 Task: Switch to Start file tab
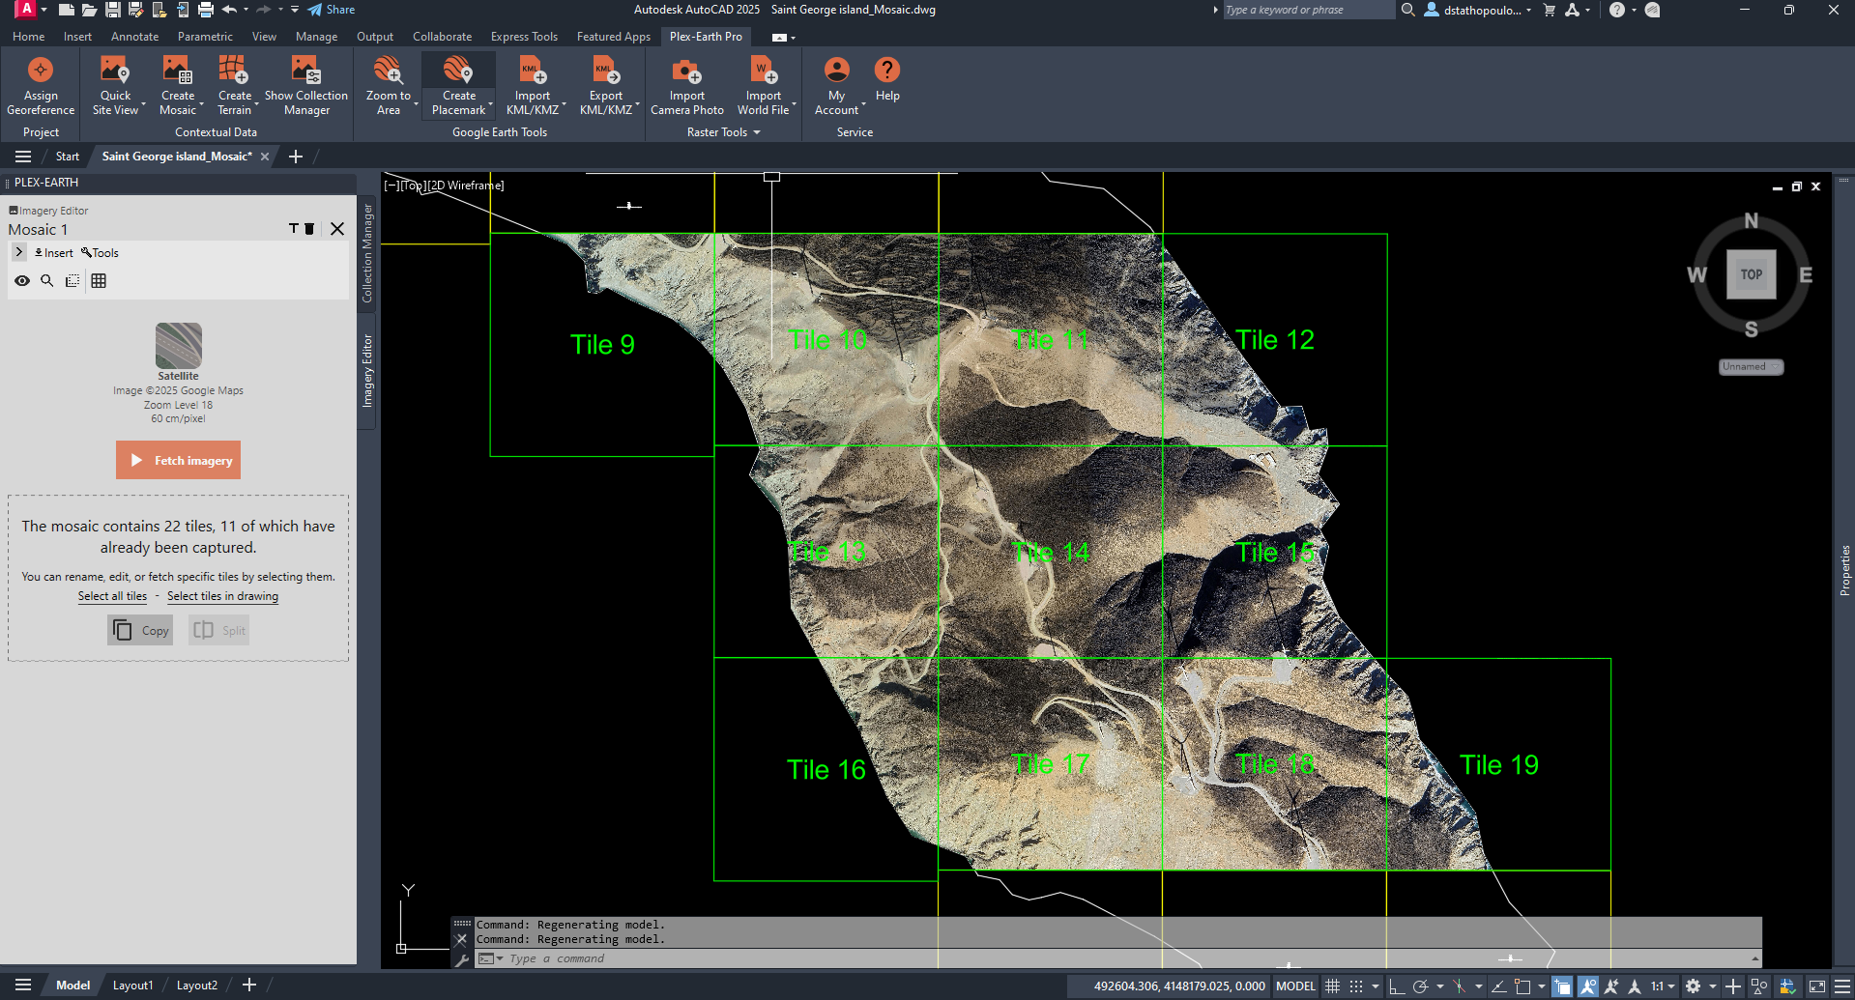[x=67, y=157]
